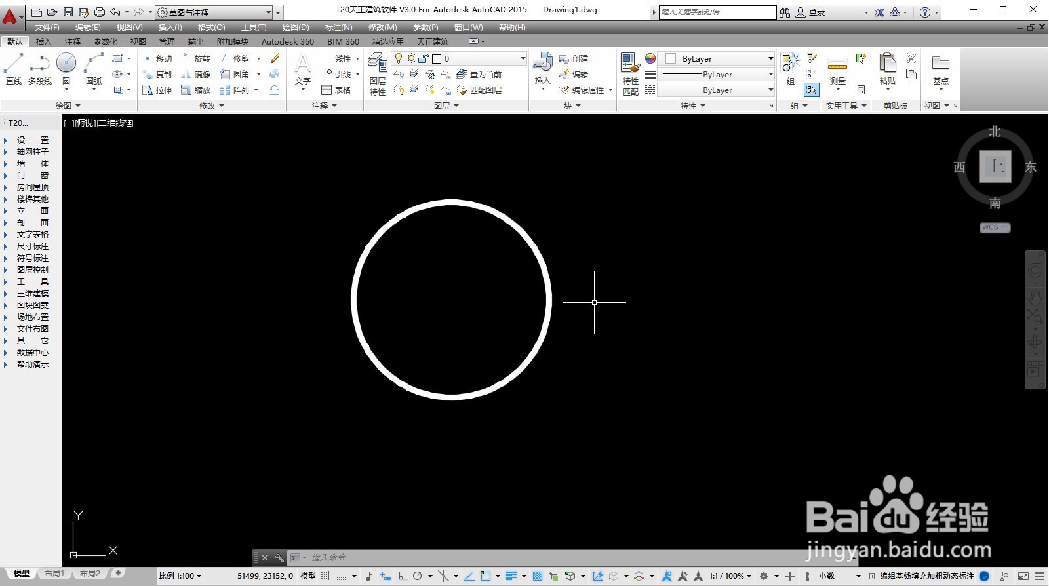1049x586 pixels.
Task: Toggle ortho mode in status bar
Action: (x=403, y=576)
